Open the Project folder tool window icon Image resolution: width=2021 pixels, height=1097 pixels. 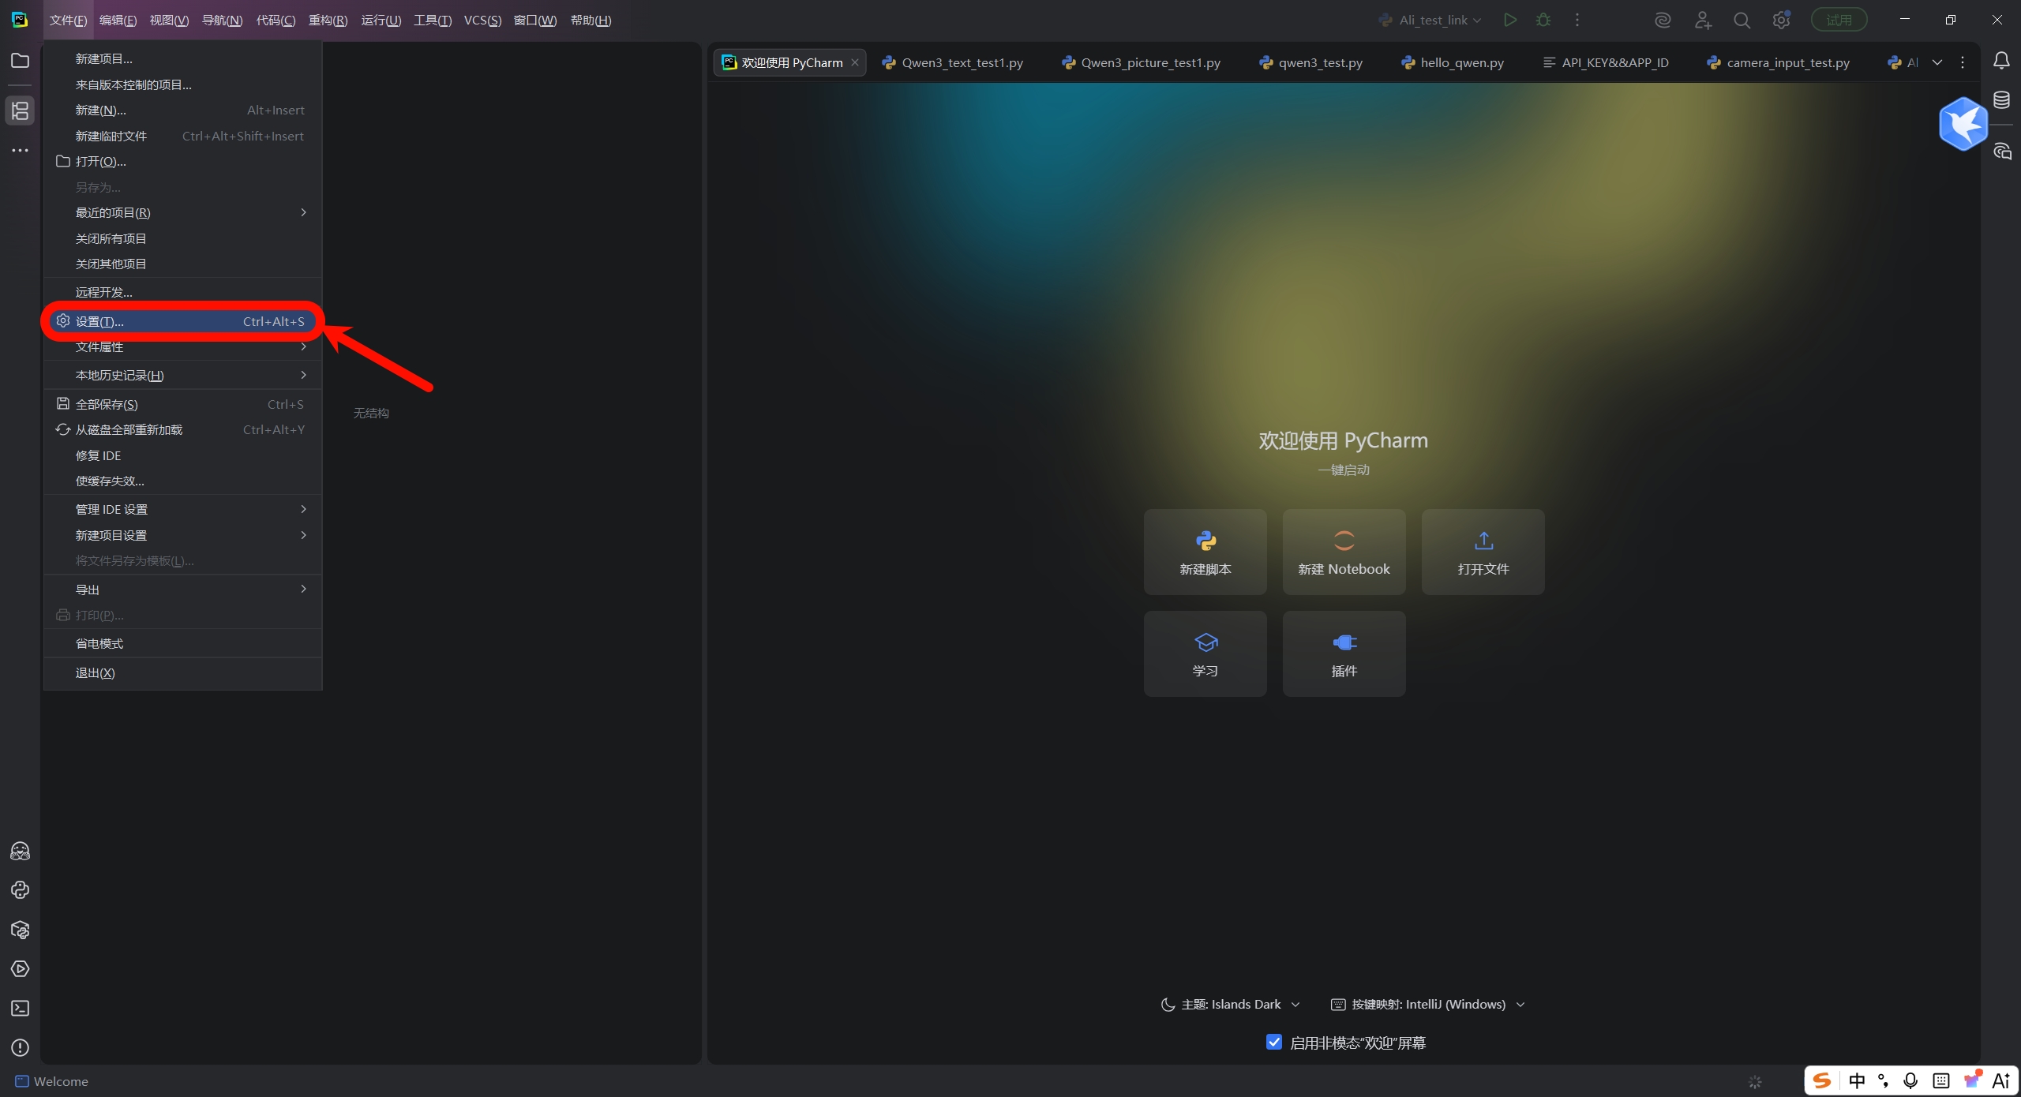[x=20, y=61]
